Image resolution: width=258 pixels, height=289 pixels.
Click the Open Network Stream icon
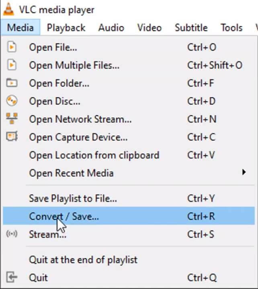(x=12, y=119)
